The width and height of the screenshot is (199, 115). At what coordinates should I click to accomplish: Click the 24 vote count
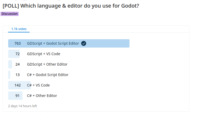[x=18, y=64]
